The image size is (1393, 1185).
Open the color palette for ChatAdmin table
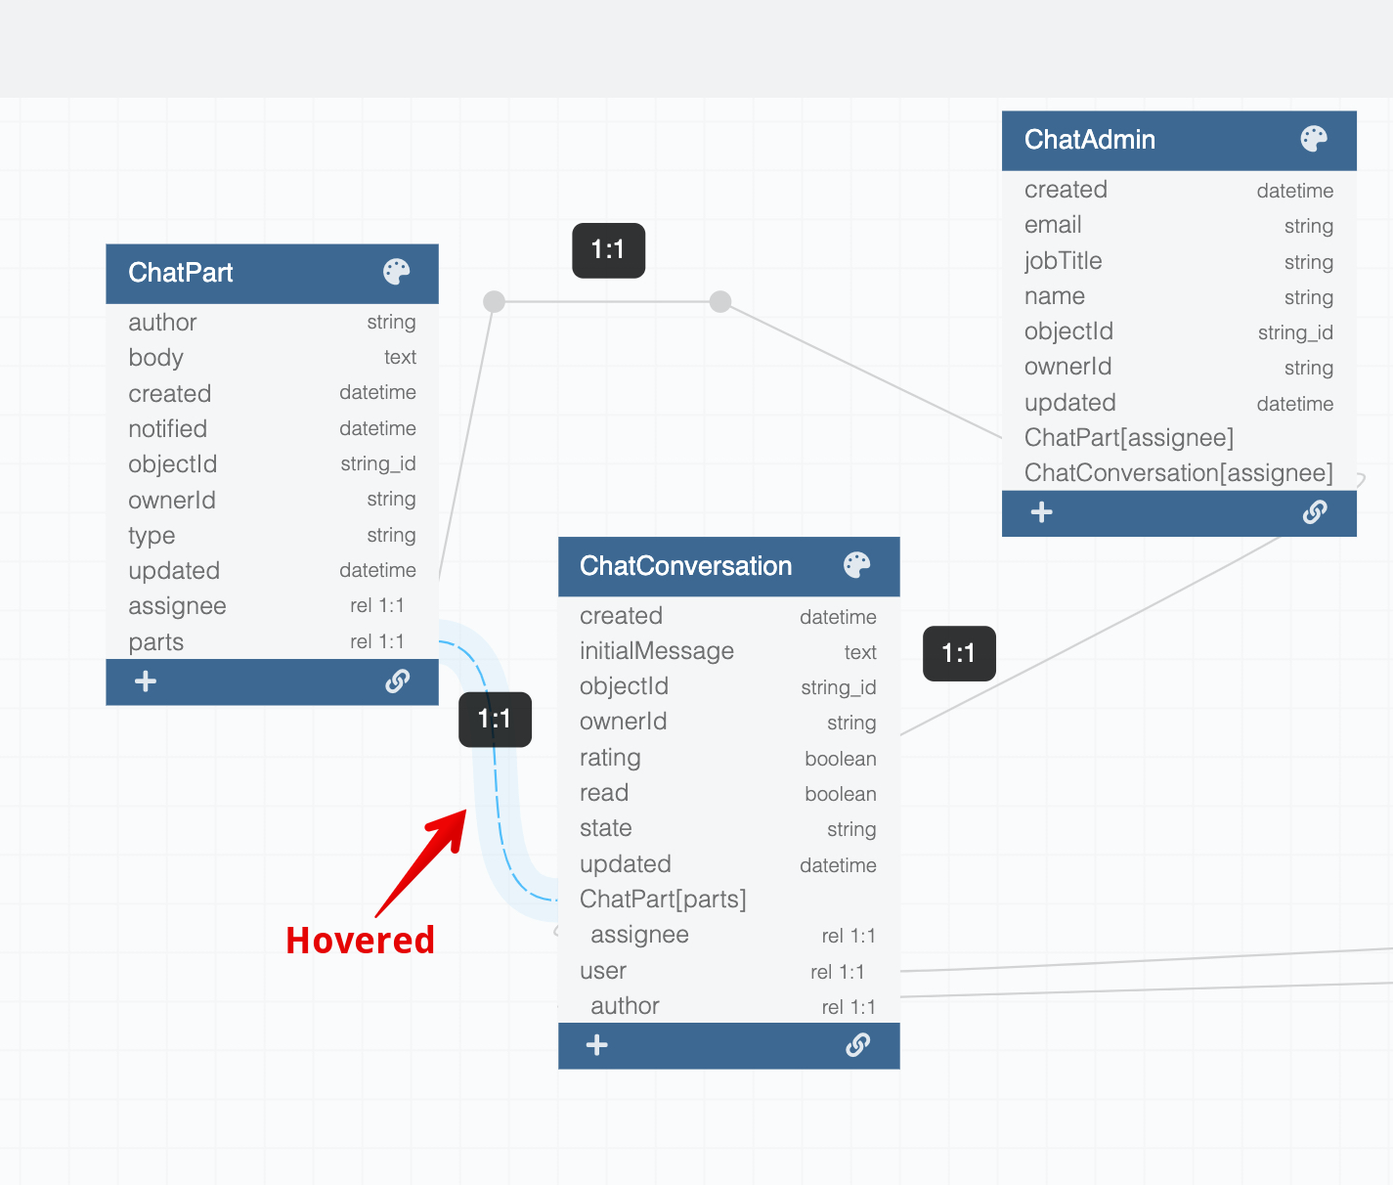(x=1314, y=138)
